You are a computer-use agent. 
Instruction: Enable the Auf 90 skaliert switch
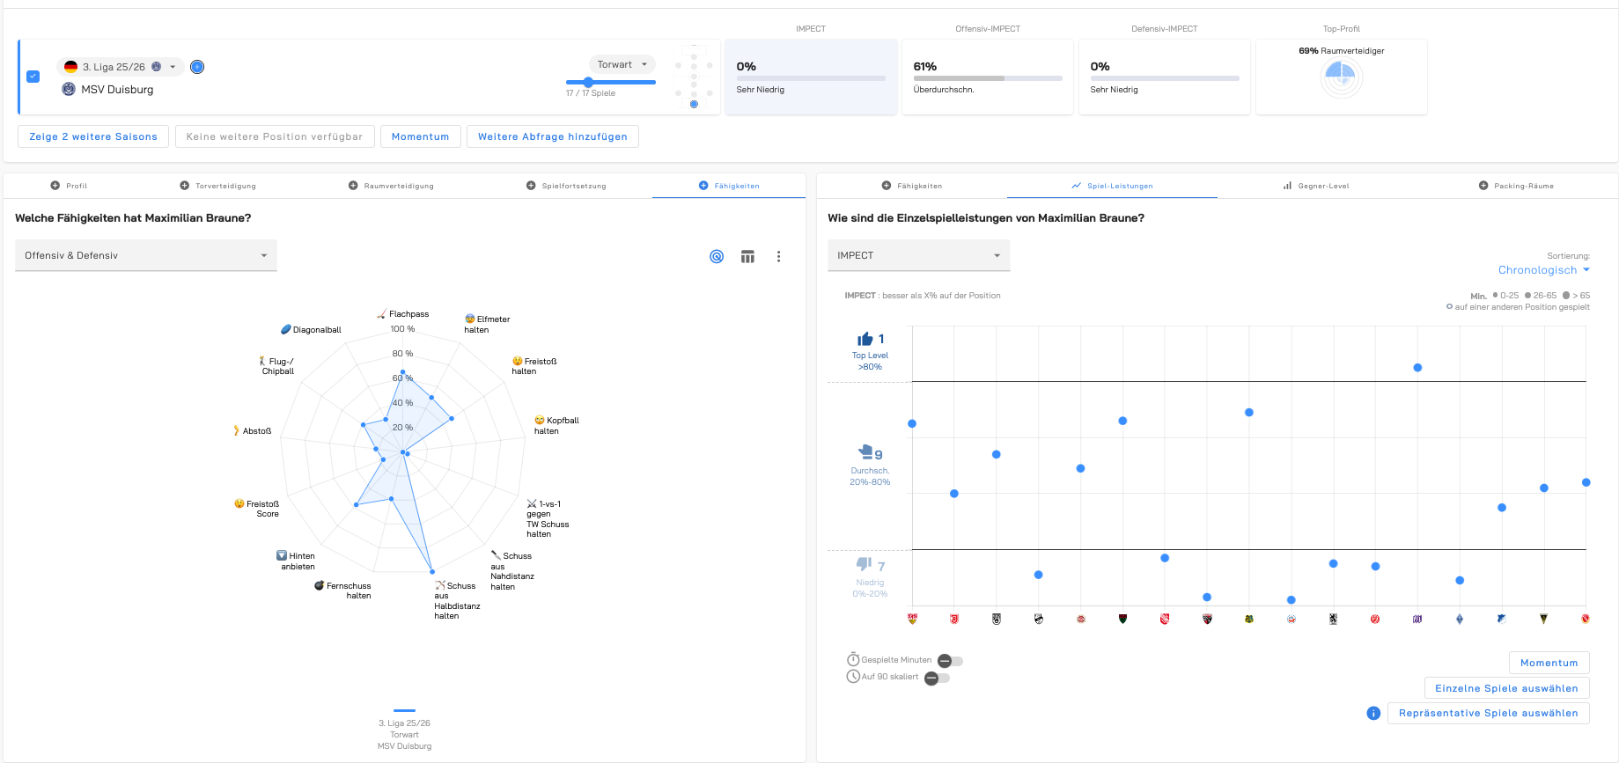(937, 678)
